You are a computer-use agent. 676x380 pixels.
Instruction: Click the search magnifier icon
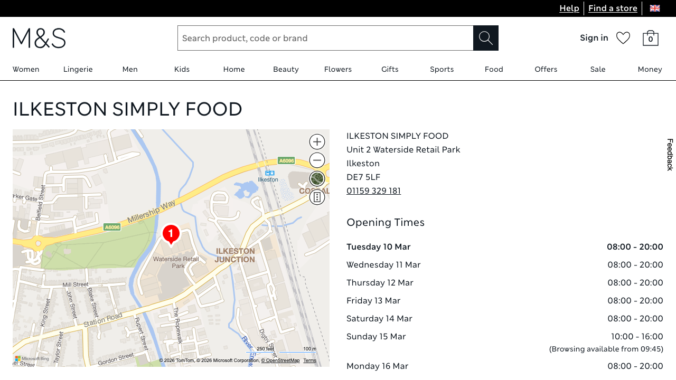[x=485, y=37]
